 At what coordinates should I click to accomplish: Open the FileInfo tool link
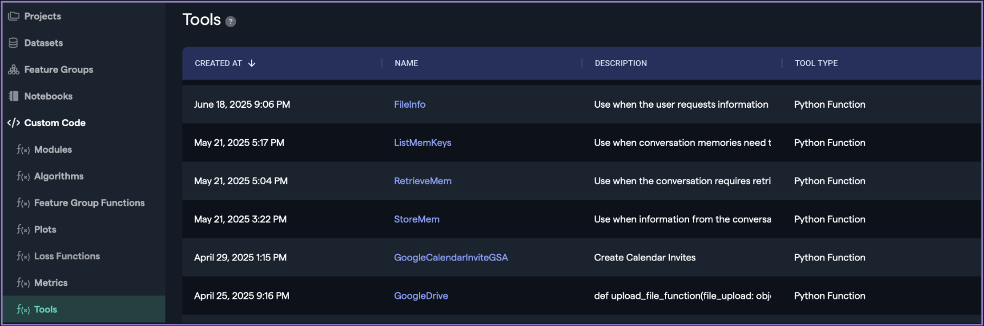410,105
